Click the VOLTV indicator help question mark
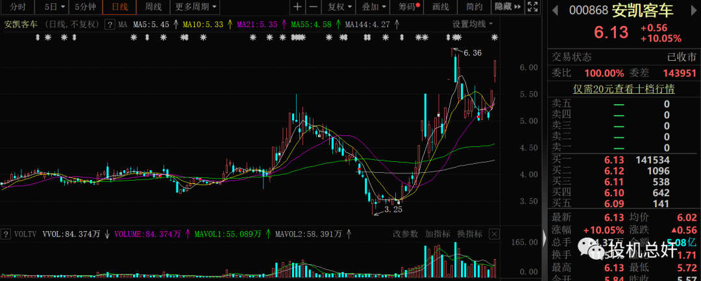The height and width of the screenshot is (281, 701). click(x=6, y=234)
